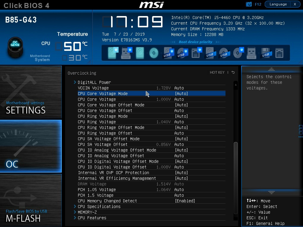Click the F12 screenshot camera icon
This screenshot has width=303, height=227.
(x=249, y=4)
